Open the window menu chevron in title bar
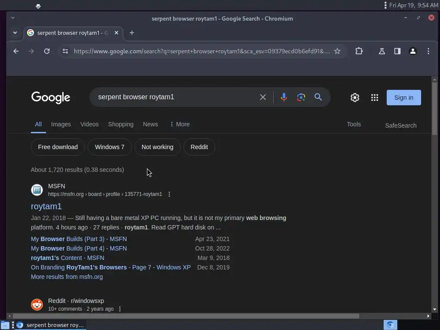 click(x=13, y=18)
